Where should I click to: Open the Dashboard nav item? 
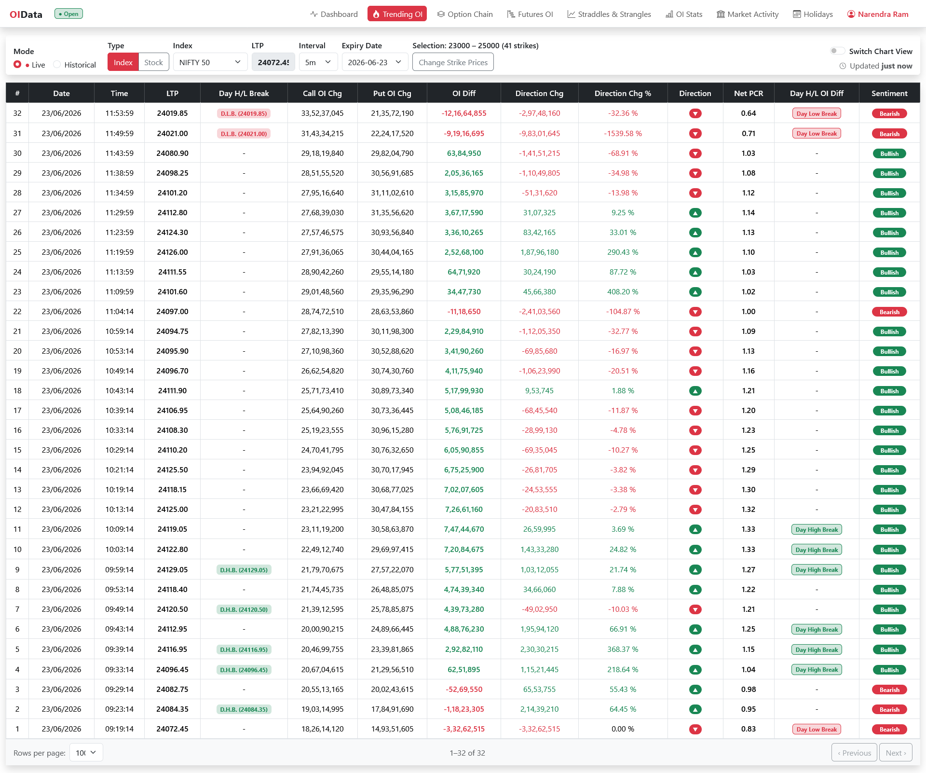(334, 14)
